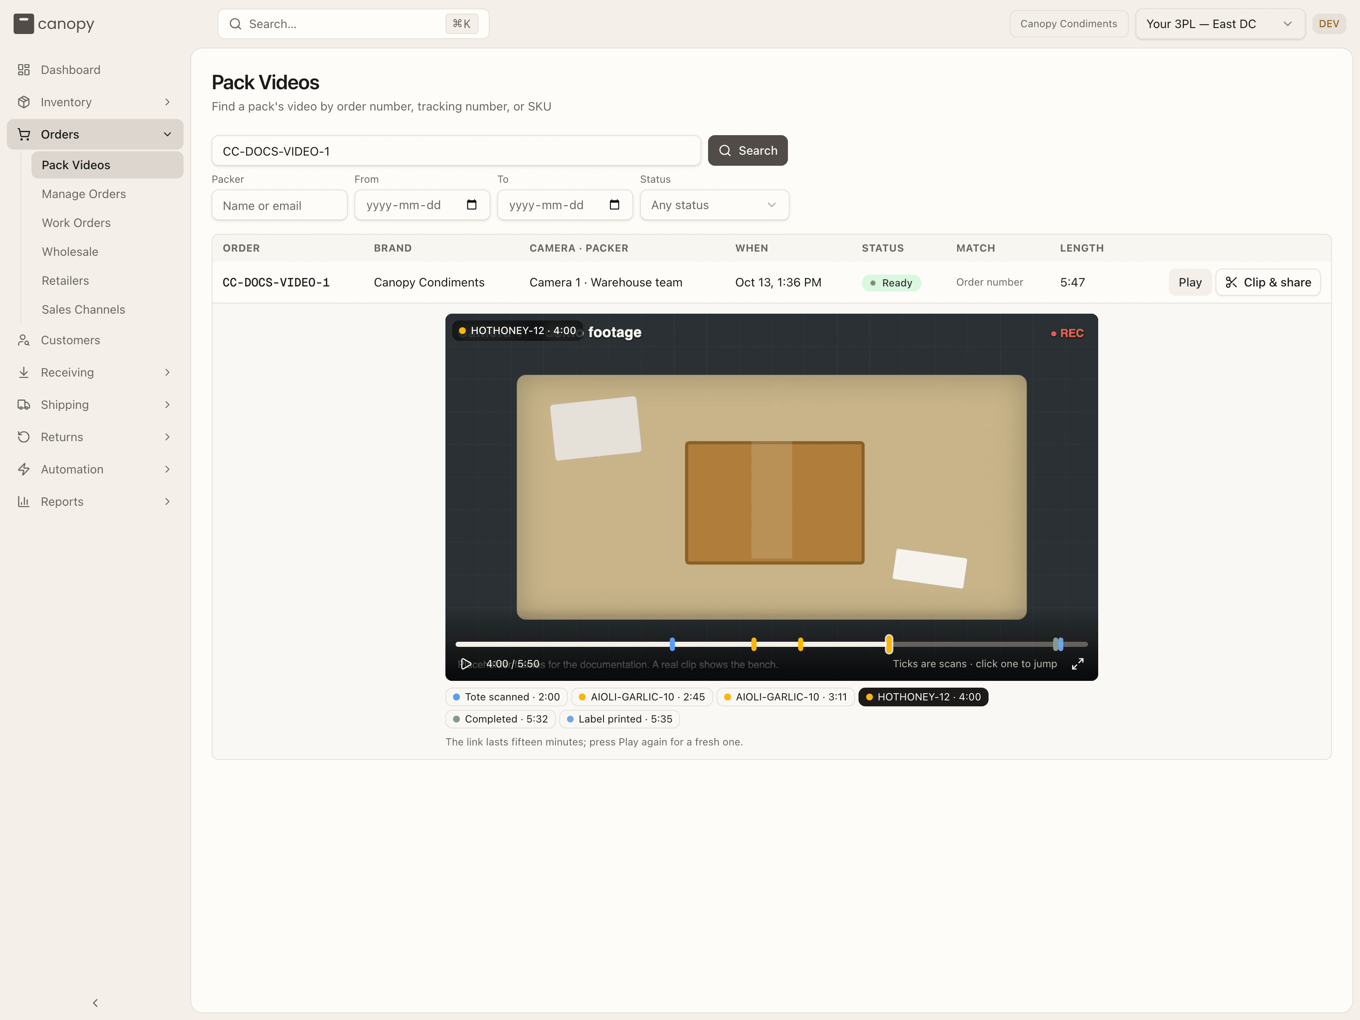Expand the Reports section
Image resolution: width=1360 pixels, height=1020 pixels.
(x=95, y=501)
